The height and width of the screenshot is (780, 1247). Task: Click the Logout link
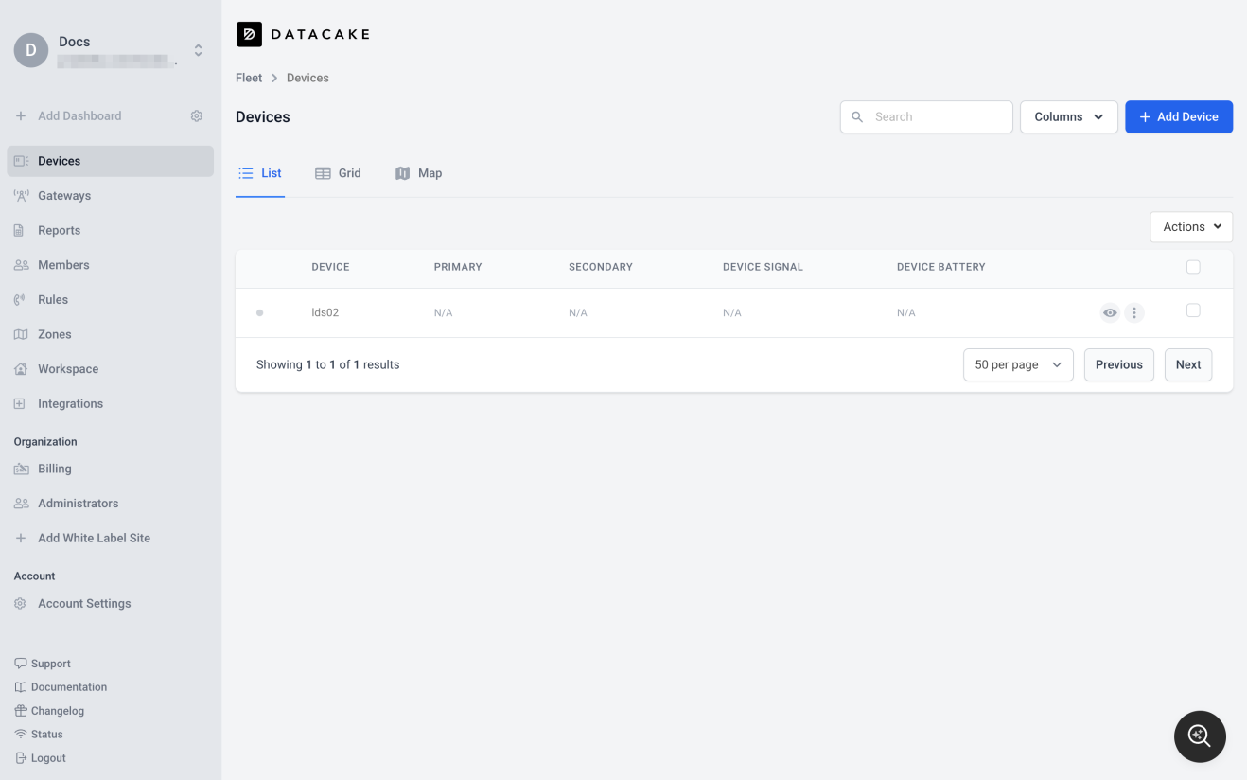48,758
